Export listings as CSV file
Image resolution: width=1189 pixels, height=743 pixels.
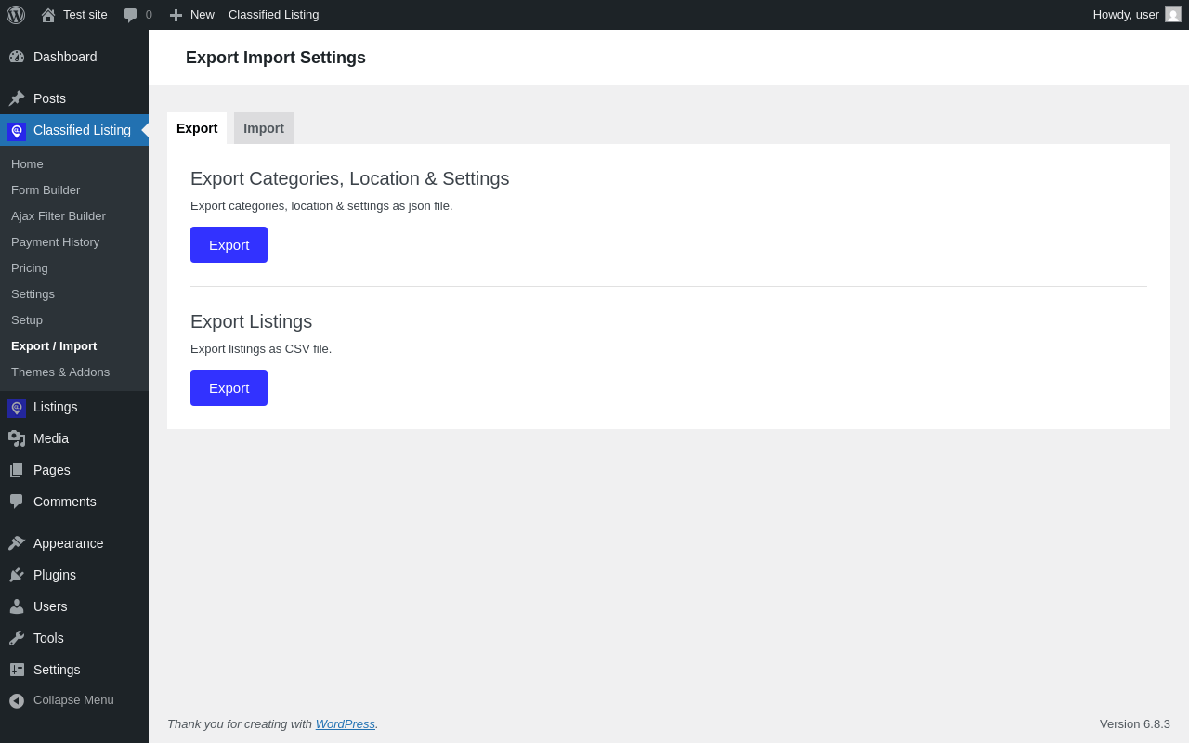pos(229,388)
